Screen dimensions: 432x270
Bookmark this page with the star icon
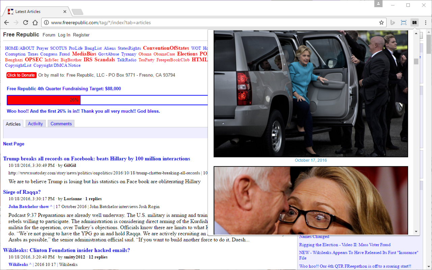[381, 23]
